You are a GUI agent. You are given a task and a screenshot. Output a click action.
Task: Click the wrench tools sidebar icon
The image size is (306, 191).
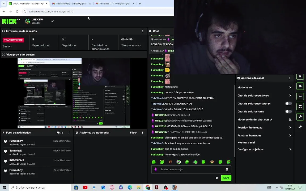[x=300, y=117]
